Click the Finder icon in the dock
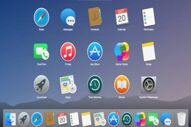Screen dimensions: 191x127 pyautogui.click(x=10, y=119)
